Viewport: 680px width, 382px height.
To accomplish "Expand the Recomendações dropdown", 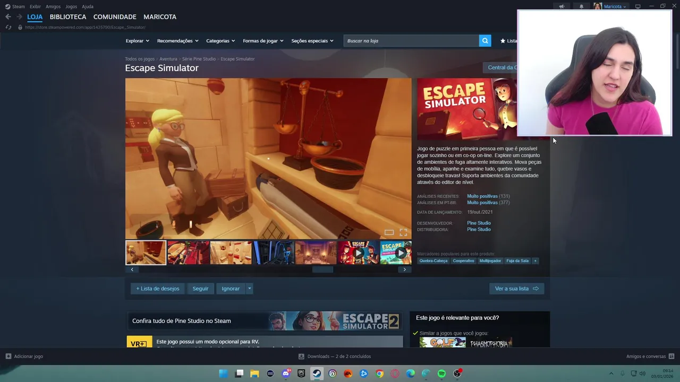I will pos(177,41).
